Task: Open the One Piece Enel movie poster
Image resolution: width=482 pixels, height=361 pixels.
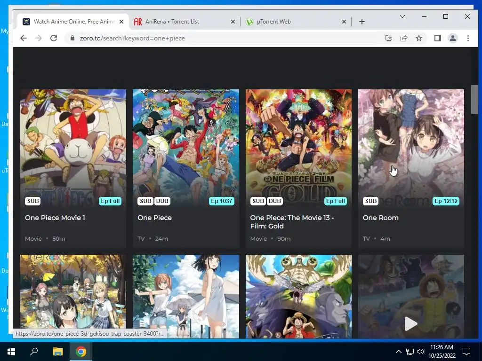Action: [x=298, y=296]
